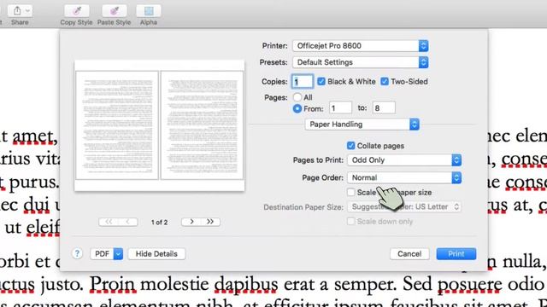Go to next preview page button
Screen dimensions: 547x307
tap(191, 222)
